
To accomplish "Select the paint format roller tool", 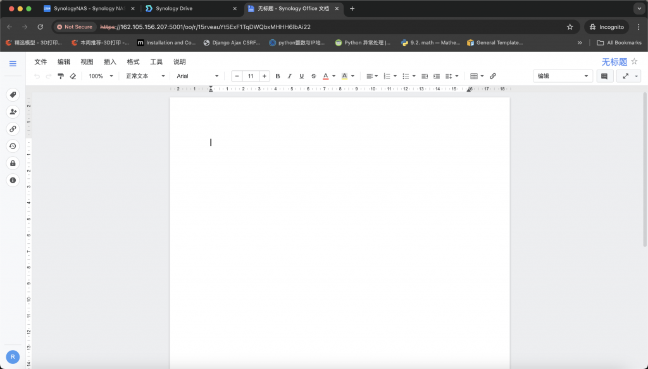I will 61,76.
